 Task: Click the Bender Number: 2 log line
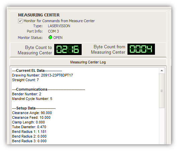pyautogui.click(x=27, y=94)
